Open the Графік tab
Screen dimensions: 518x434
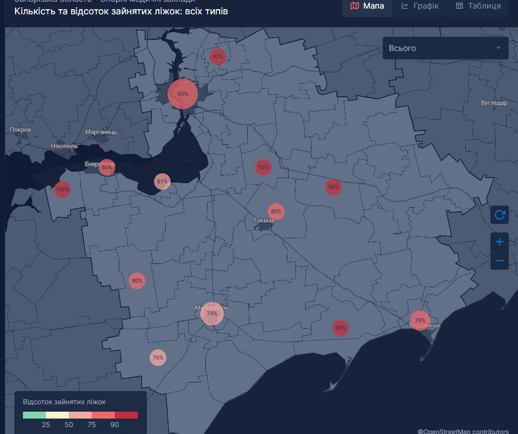pos(420,6)
